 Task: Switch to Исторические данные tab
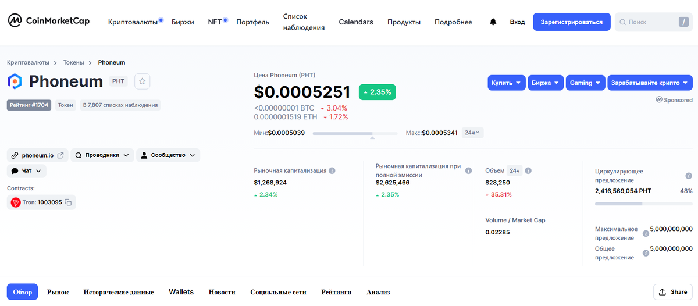(119, 292)
